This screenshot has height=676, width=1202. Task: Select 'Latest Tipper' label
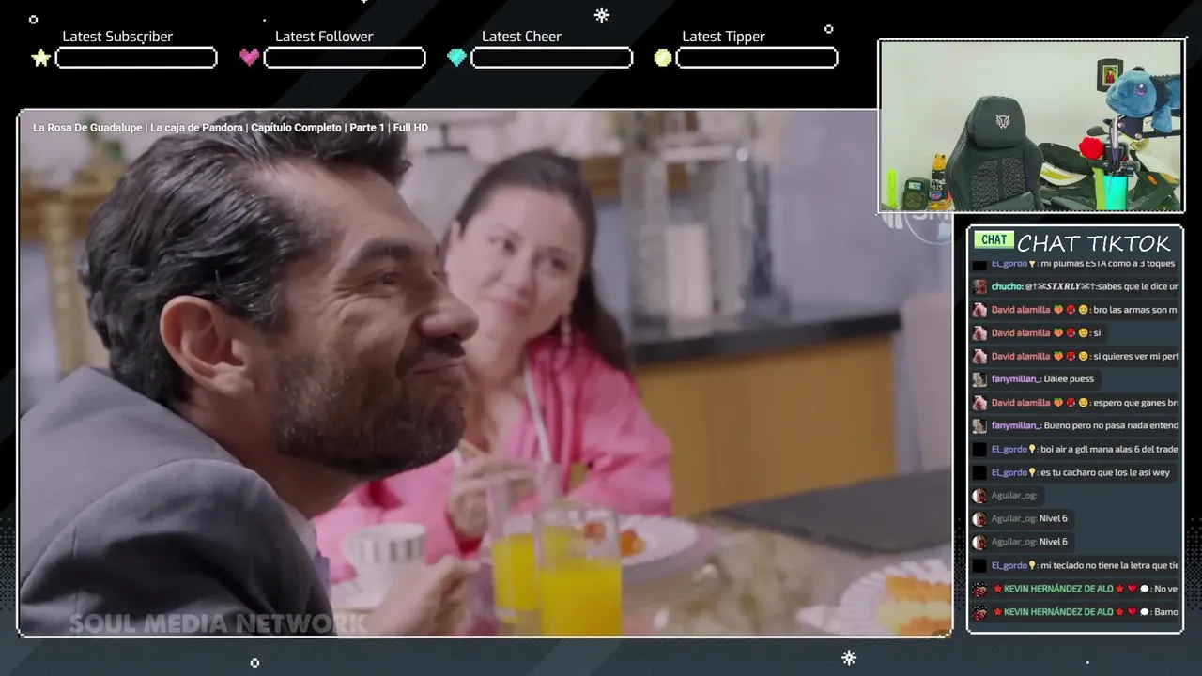pyautogui.click(x=723, y=37)
